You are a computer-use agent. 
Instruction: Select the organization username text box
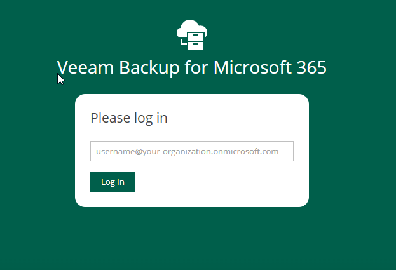tap(191, 151)
